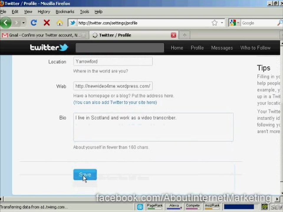Follow 'You can also add Twitter to your site here' link
Viewport: 283px width, 212px height.
pyautogui.click(x=115, y=102)
